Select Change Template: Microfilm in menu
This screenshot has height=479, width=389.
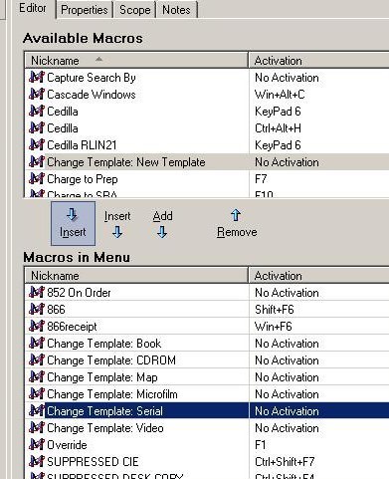click(112, 394)
